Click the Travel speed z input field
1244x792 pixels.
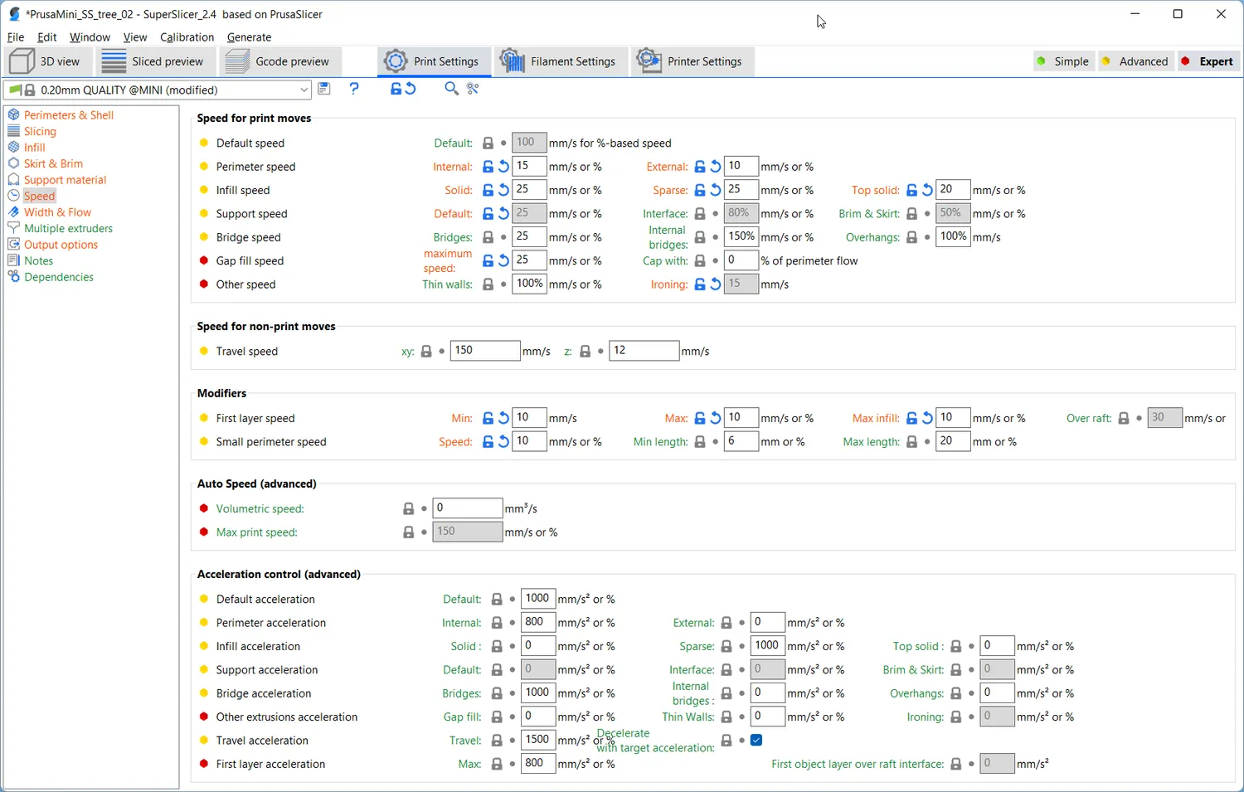pyautogui.click(x=644, y=351)
